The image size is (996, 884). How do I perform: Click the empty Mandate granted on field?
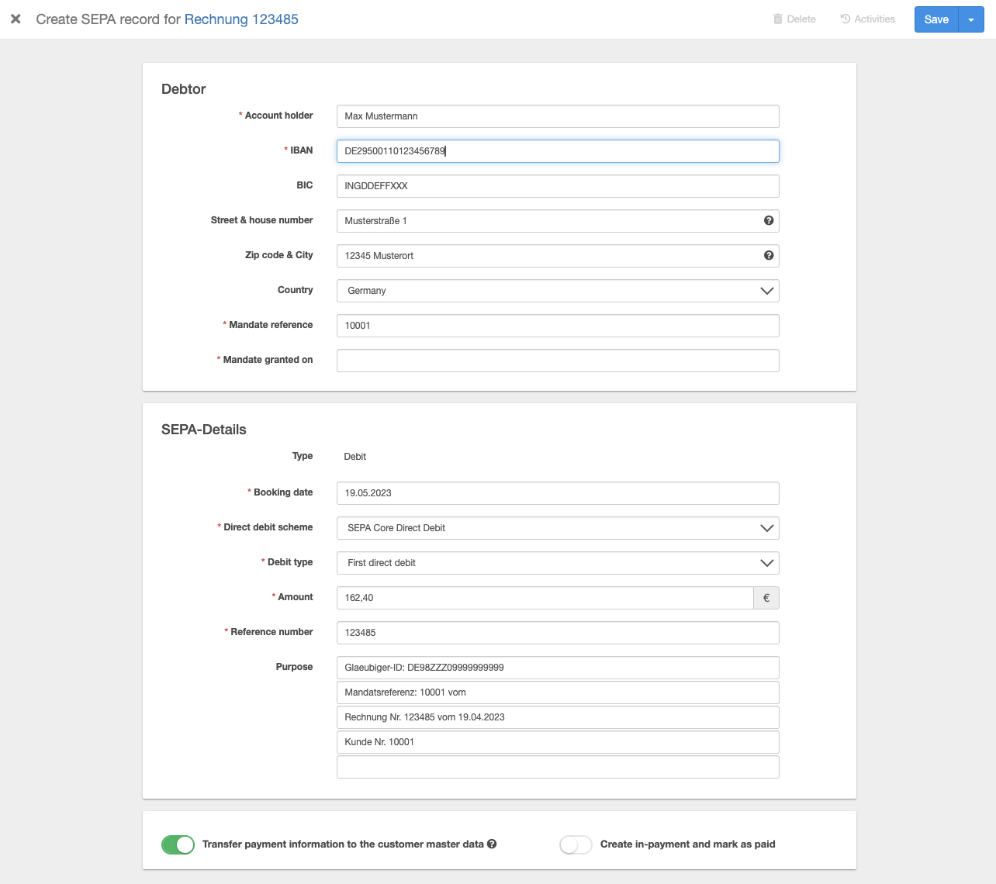click(558, 361)
